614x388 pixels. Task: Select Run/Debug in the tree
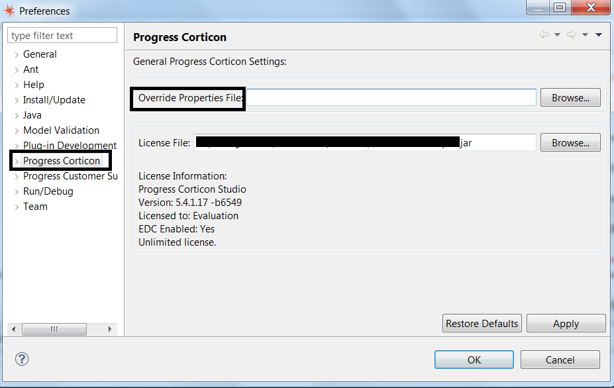48,191
